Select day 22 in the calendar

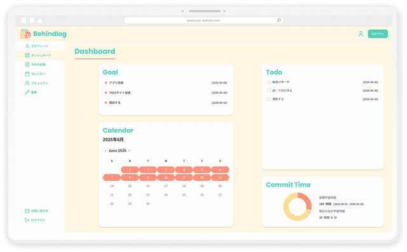coord(130,195)
